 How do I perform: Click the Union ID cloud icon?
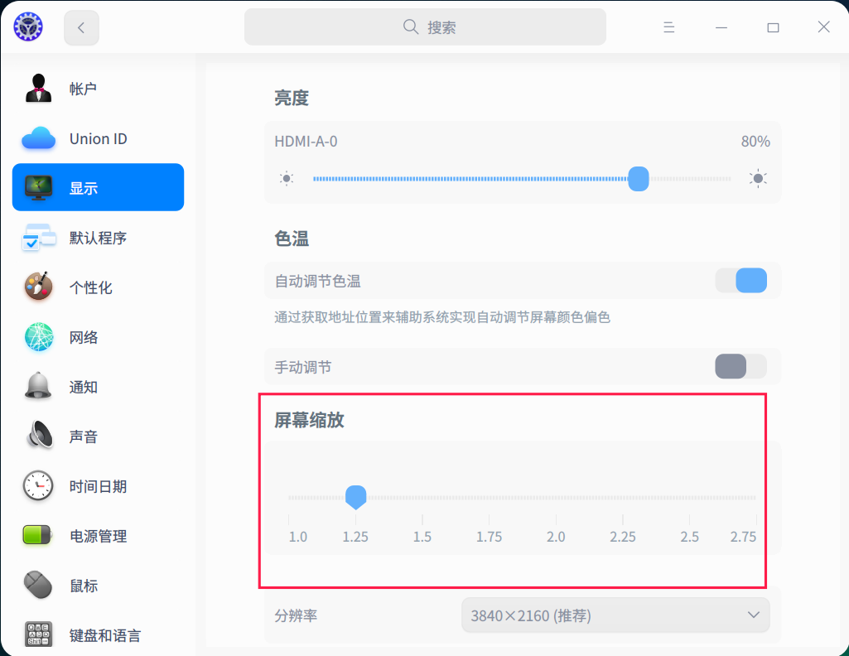pos(38,138)
